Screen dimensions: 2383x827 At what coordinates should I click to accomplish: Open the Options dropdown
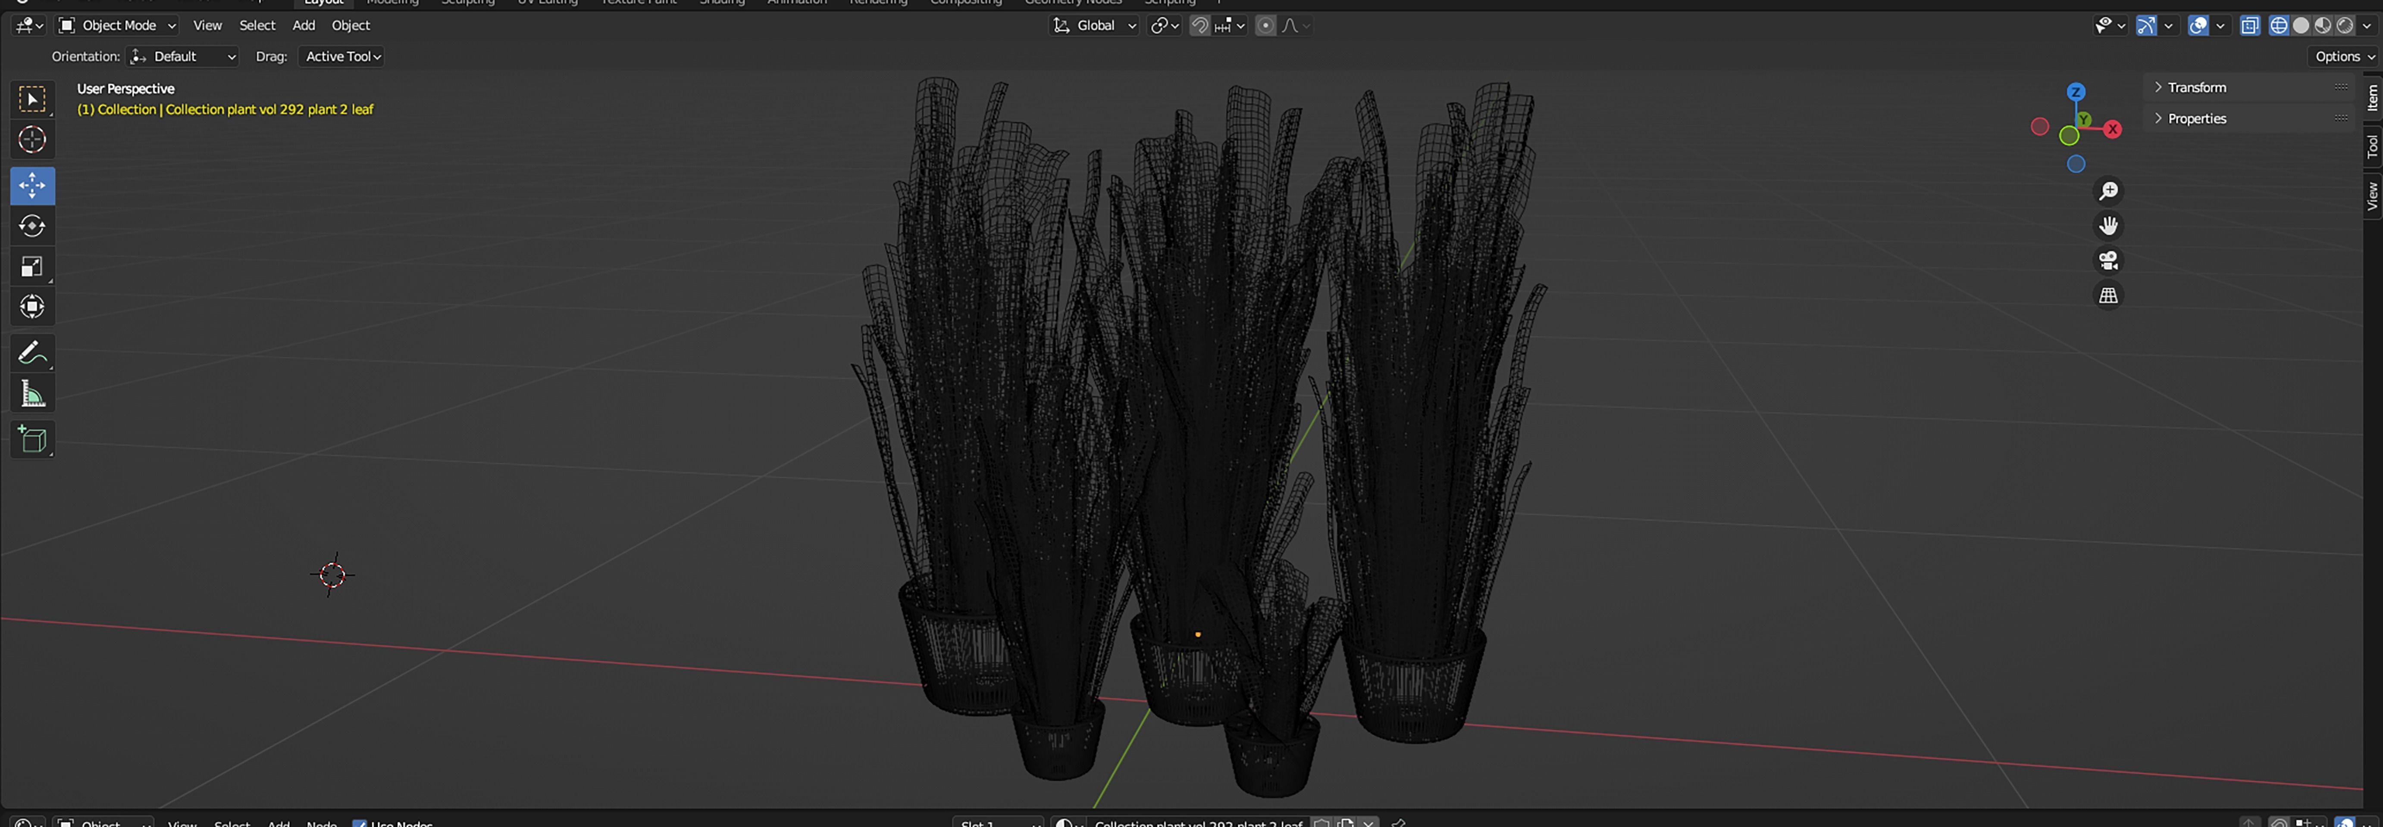[x=2344, y=56]
